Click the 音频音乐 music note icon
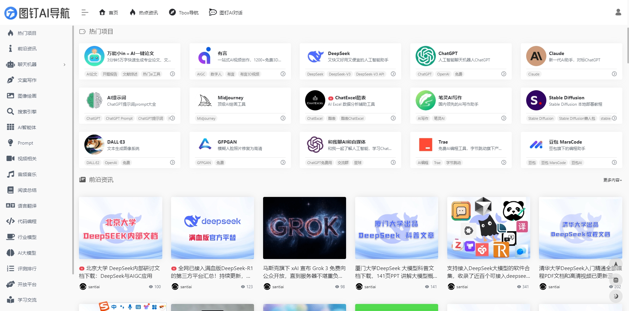This screenshot has height=311, width=629. pyautogui.click(x=10, y=174)
